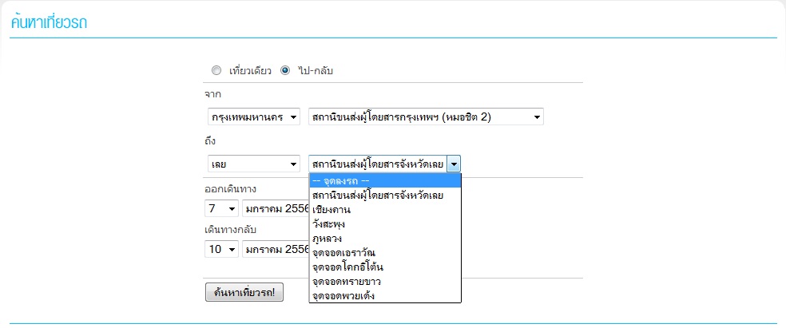Open the หมอชิต 2 departure station dropdown
The width and height of the screenshot is (786, 328).
(x=426, y=117)
